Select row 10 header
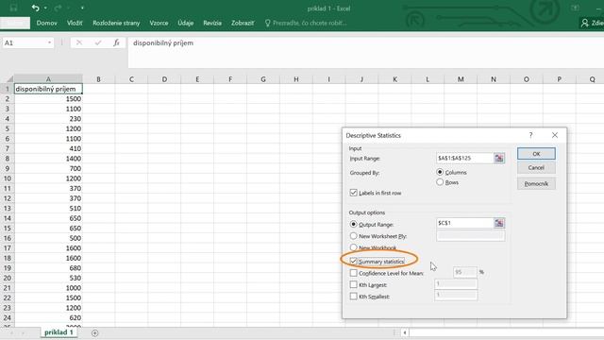 tap(7, 178)
